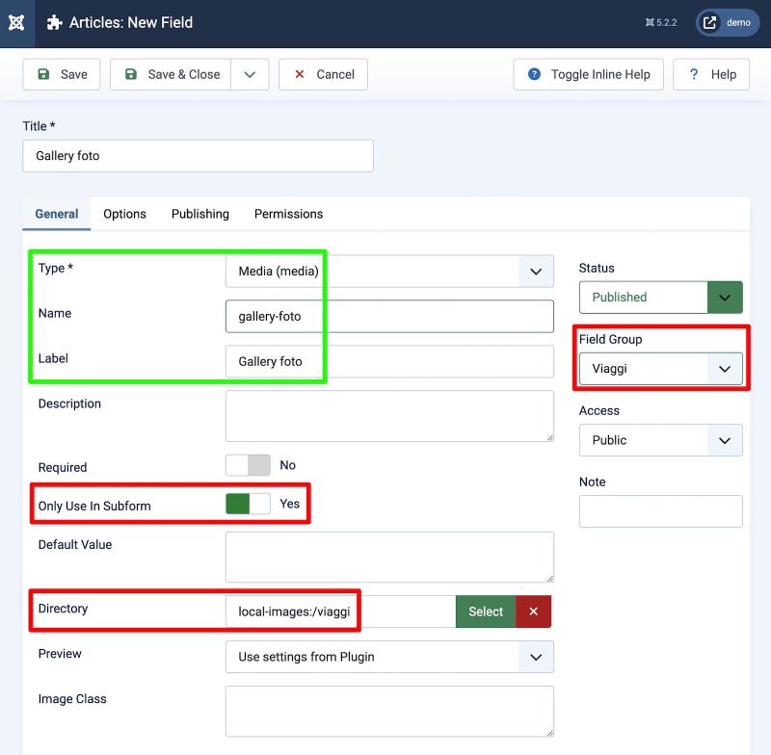Click the puzzle piece icon beside the page title
771x755 pixels.
(55, 23)
